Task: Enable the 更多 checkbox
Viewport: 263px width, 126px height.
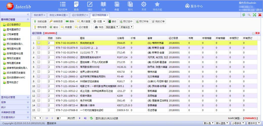Action: (x=253, y=33)
